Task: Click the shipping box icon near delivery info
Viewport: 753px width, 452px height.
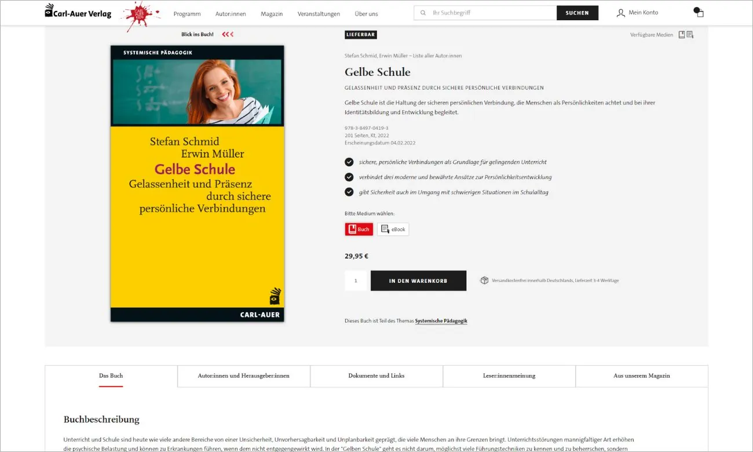Action: point(484,280)
